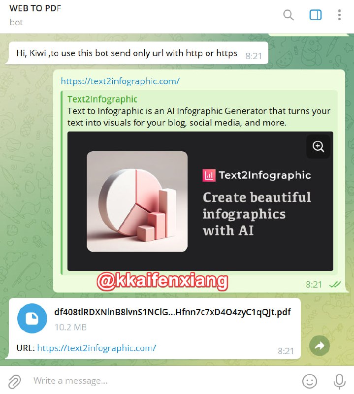
Task: Attach a file with paperclip icon
Action: pos(15,381)
